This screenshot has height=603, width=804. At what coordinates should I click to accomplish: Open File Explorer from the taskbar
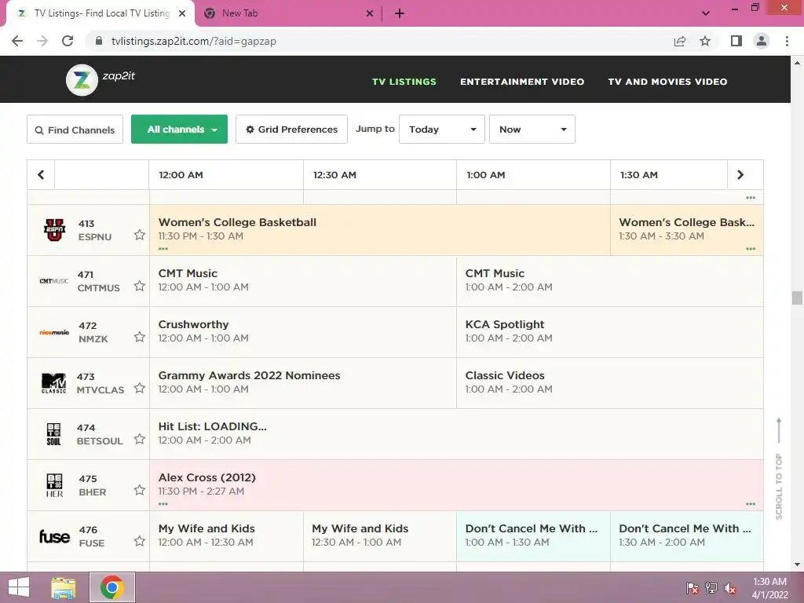63,587
